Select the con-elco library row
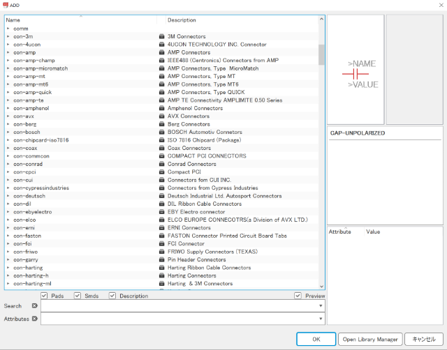The height and width of the screenshot is (350, 447). click(161, 220)
